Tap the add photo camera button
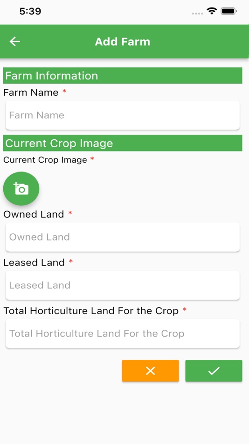This screenshot has height=444, width=249. click(21, 189)
